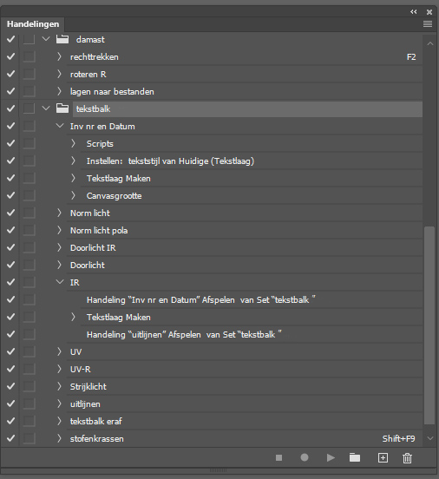Collapse the IR action chevron
Image resolution: width=439 pixels, height=479 pixels.
pos(60,282)
